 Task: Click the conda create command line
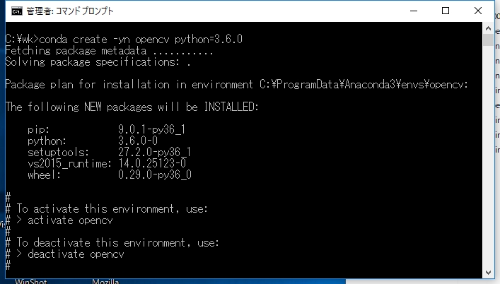click(x=124, y=40)
